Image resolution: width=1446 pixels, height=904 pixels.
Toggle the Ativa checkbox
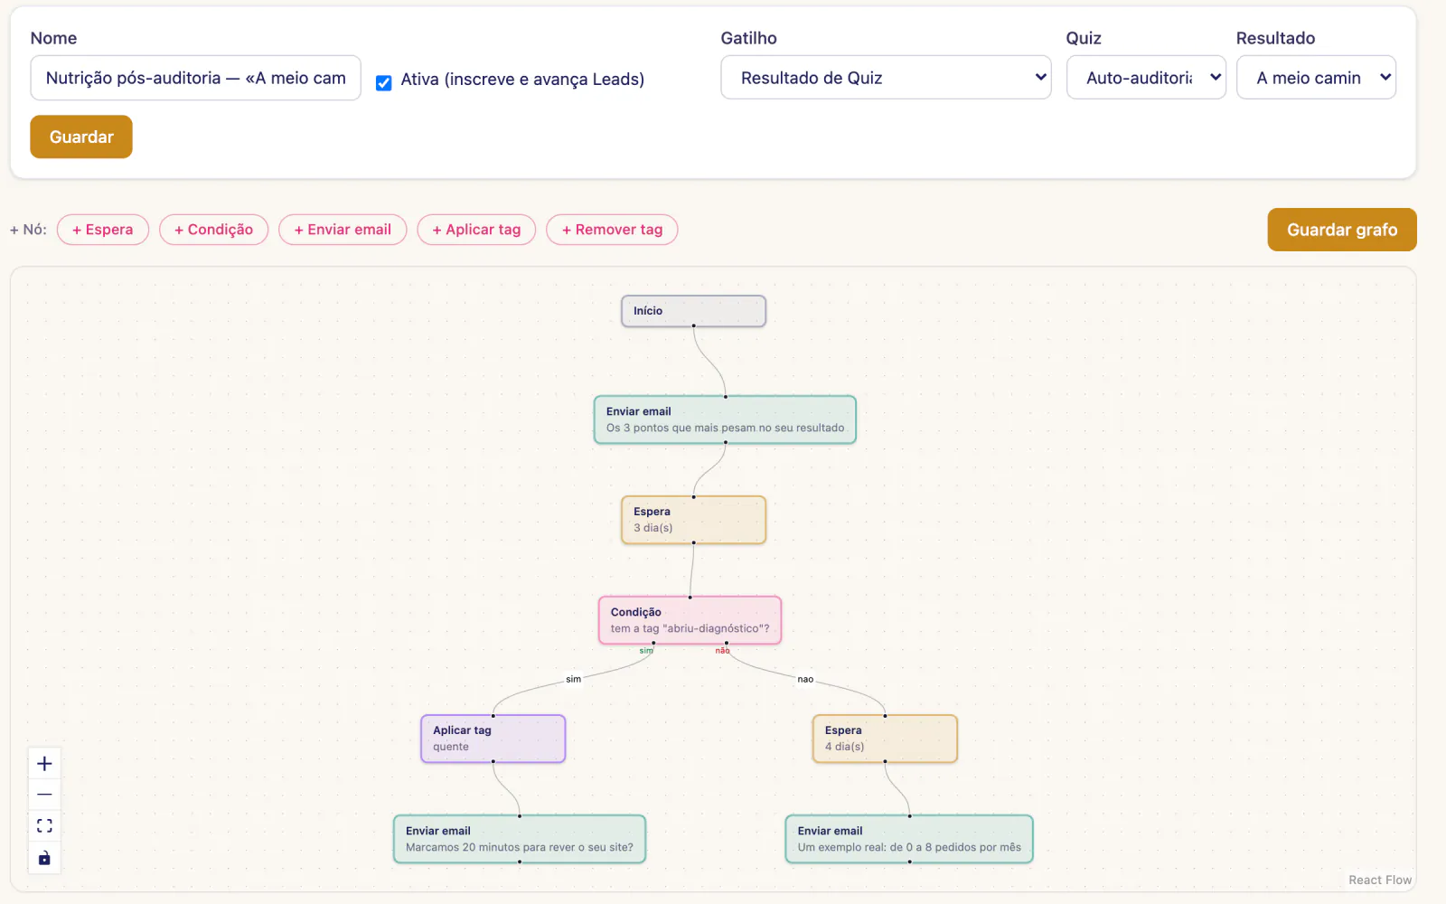pos(383,82)
